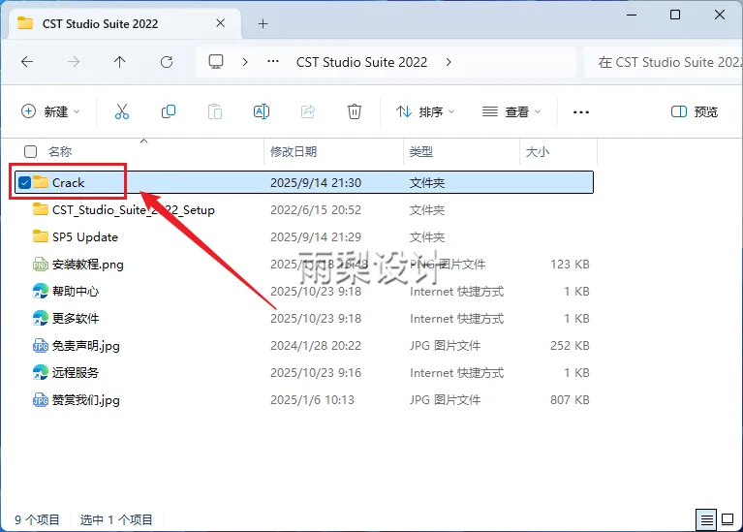Minimize the Explorer window

point(632,16)
